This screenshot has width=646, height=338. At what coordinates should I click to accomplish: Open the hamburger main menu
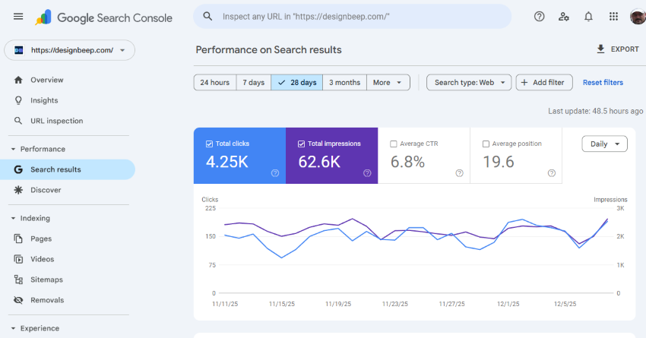pos(18,17)
